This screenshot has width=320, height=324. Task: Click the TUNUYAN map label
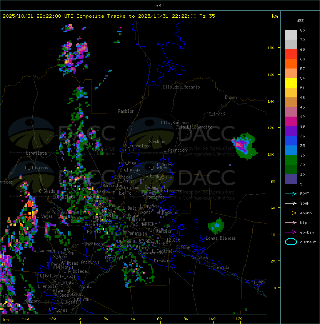click(82, 300)
